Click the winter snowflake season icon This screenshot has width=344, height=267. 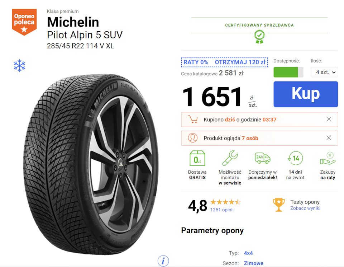pos(19,65)
